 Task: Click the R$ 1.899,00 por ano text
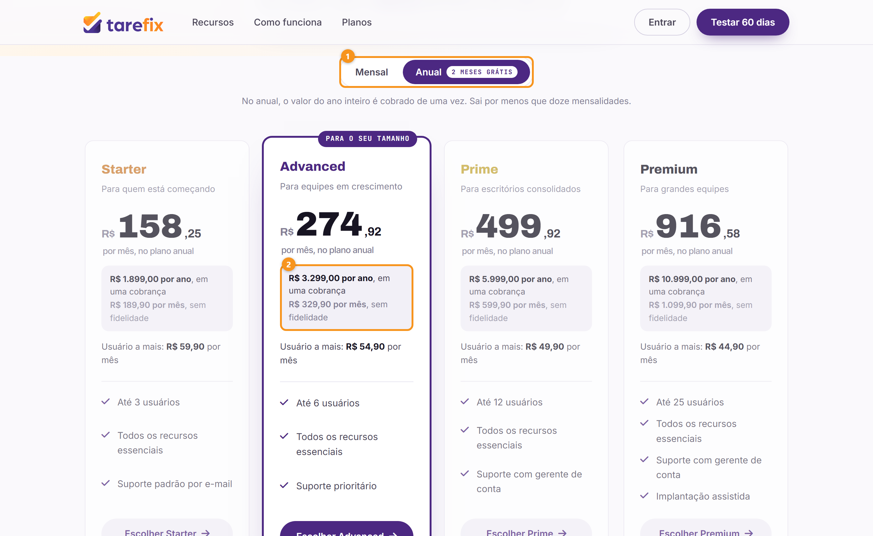[150, 279]
